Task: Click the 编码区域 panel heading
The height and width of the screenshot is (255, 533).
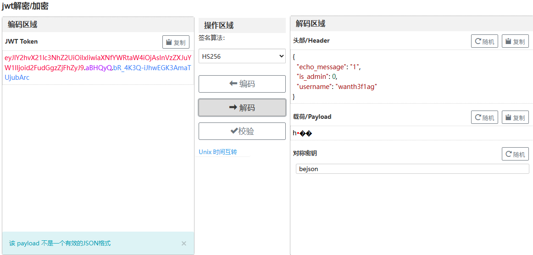Action: (x=22, y=25)
